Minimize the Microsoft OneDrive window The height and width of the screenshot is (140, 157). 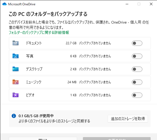point(127,4)
